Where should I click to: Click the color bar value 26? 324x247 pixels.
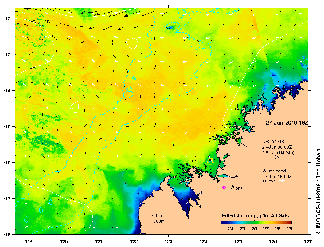tap(254, 229)
